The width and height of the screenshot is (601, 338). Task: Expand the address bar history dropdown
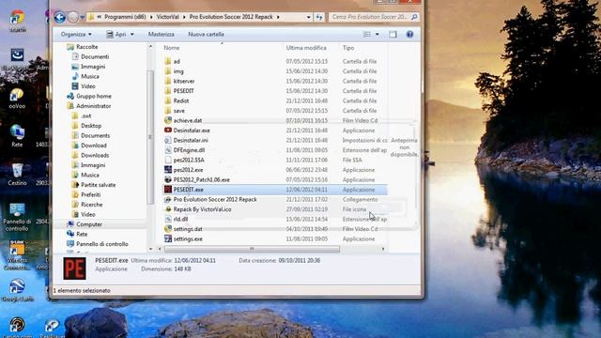coord(309,17)
